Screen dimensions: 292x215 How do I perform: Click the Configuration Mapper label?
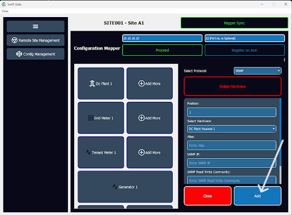tap(97, 48)
